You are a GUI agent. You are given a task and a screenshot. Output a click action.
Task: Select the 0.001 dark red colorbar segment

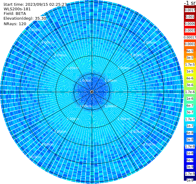(x=190, y=17)
